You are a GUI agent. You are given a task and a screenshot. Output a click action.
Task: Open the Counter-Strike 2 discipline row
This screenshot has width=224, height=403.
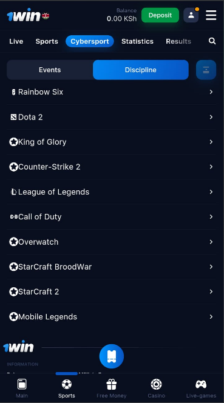pyautogui.click(x=112, y=167)
